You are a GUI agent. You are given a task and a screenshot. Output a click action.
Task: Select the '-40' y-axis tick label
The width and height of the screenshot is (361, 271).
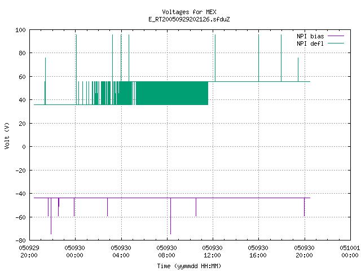coord(20,194)
